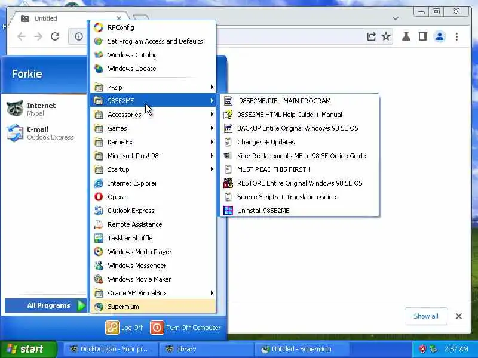
Task: Bookmark the page with the star icon
Action: [386, 36]
